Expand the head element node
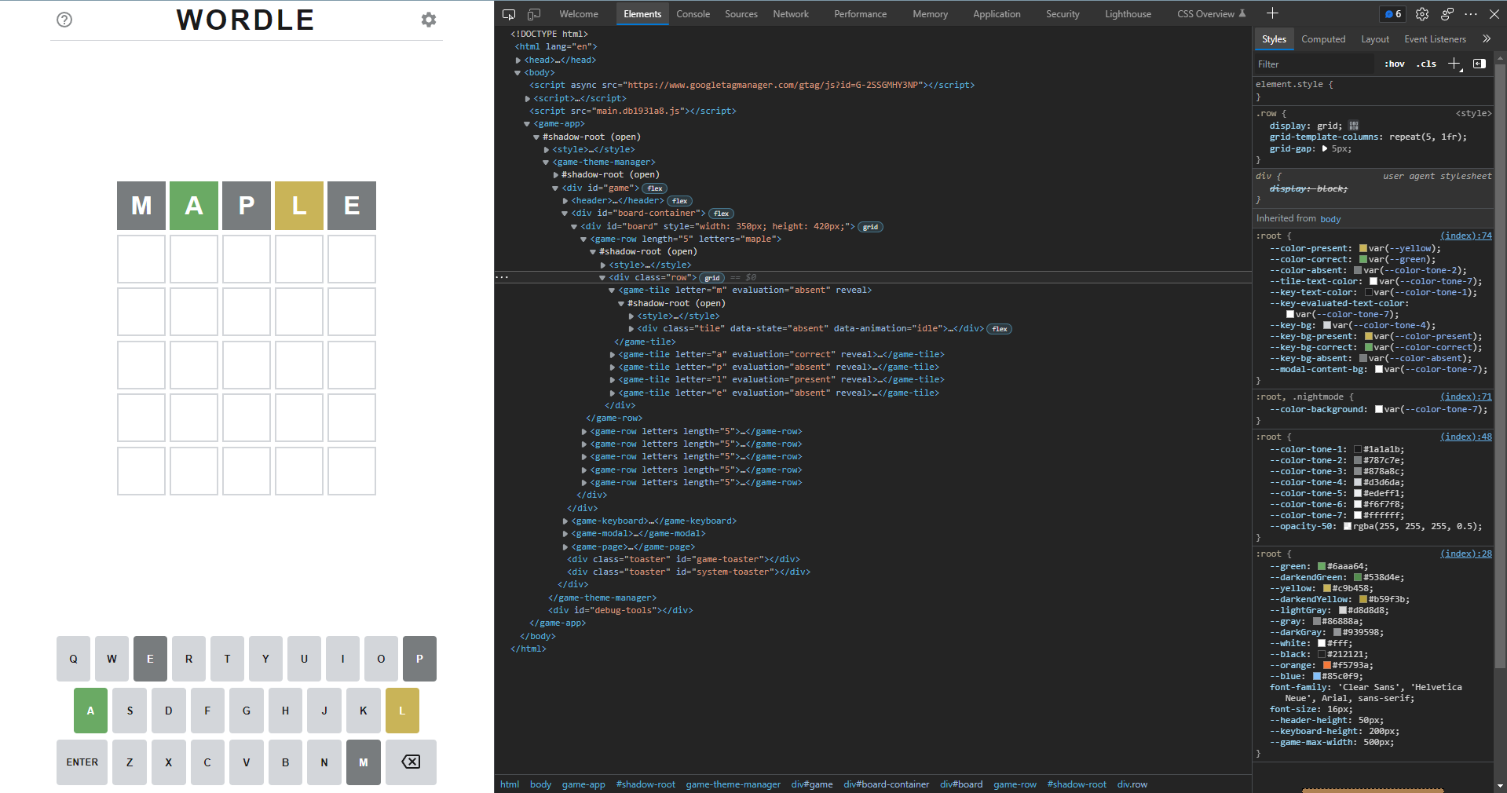The width and height of the screenshot is (1507, 793). click(x=518, y=60)
